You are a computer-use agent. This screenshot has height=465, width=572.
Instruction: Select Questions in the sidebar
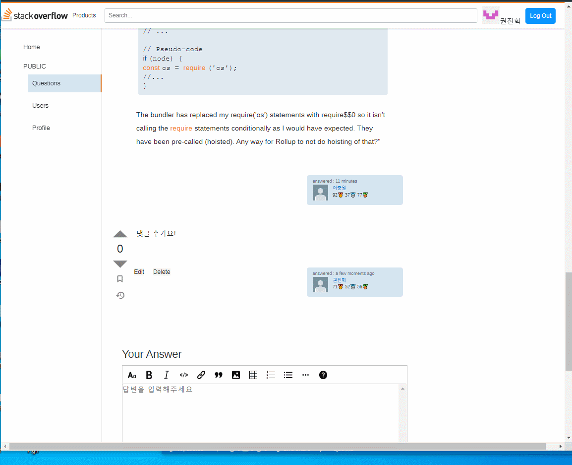click(64, 83)
